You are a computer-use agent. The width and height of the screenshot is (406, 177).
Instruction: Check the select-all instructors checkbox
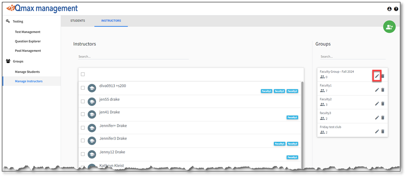point(83,74)
